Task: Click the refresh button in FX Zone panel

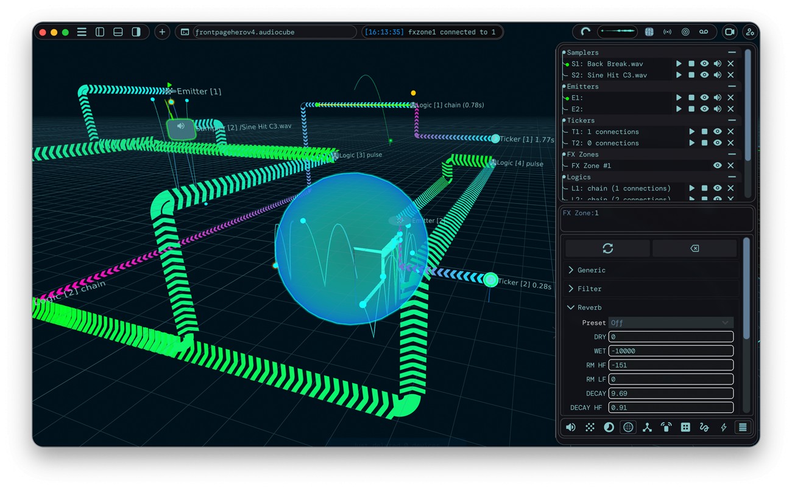Action: coord(607,248)
